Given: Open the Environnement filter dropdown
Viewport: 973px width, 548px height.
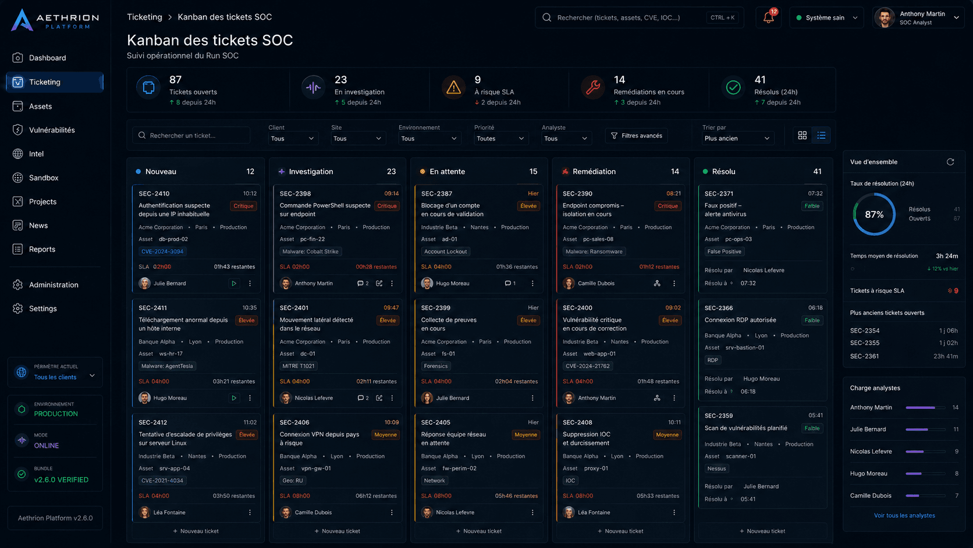Looking at the screenshot, I should (429, 139).
